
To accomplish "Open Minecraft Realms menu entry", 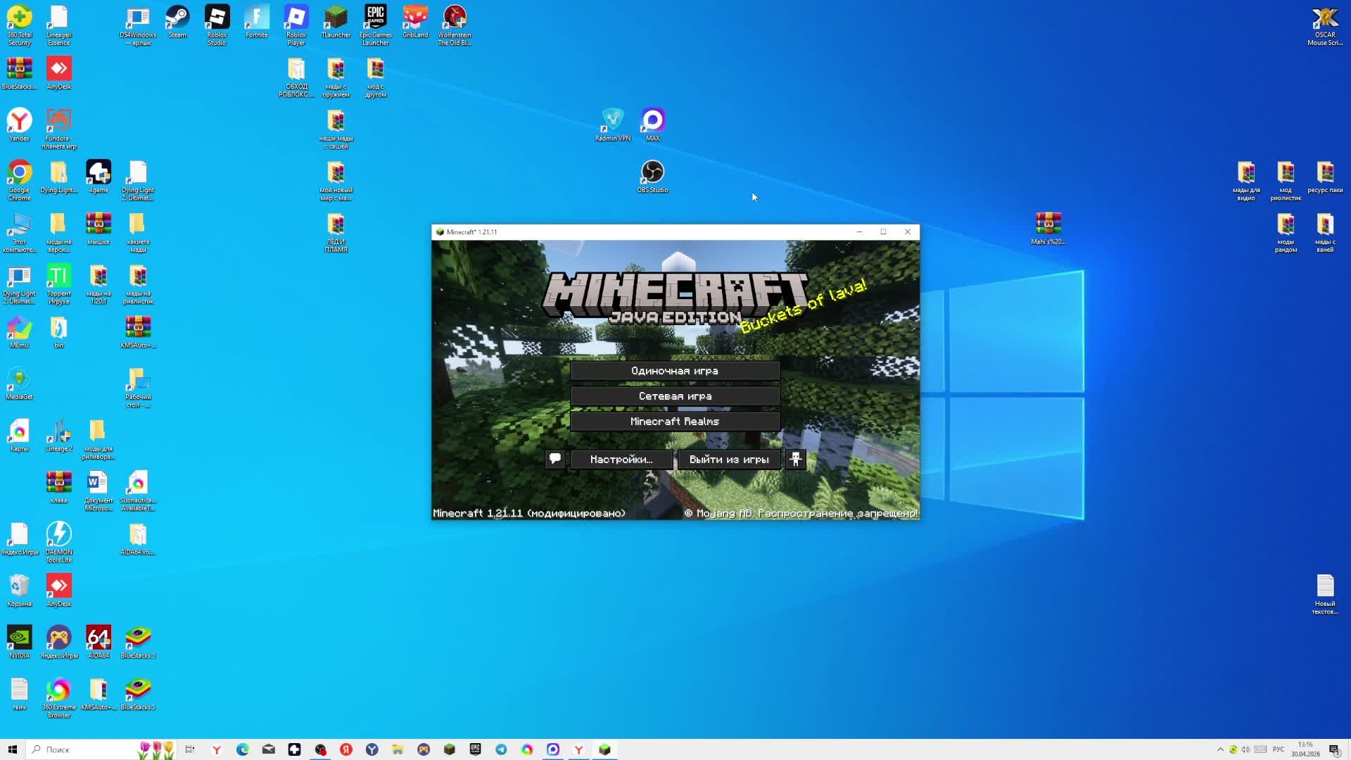I will click(x=675, y=422).
